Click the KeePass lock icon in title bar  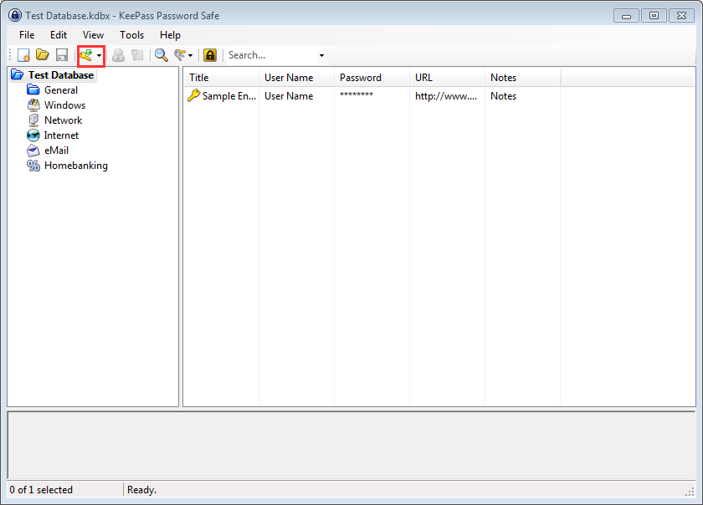pos(15,15)
